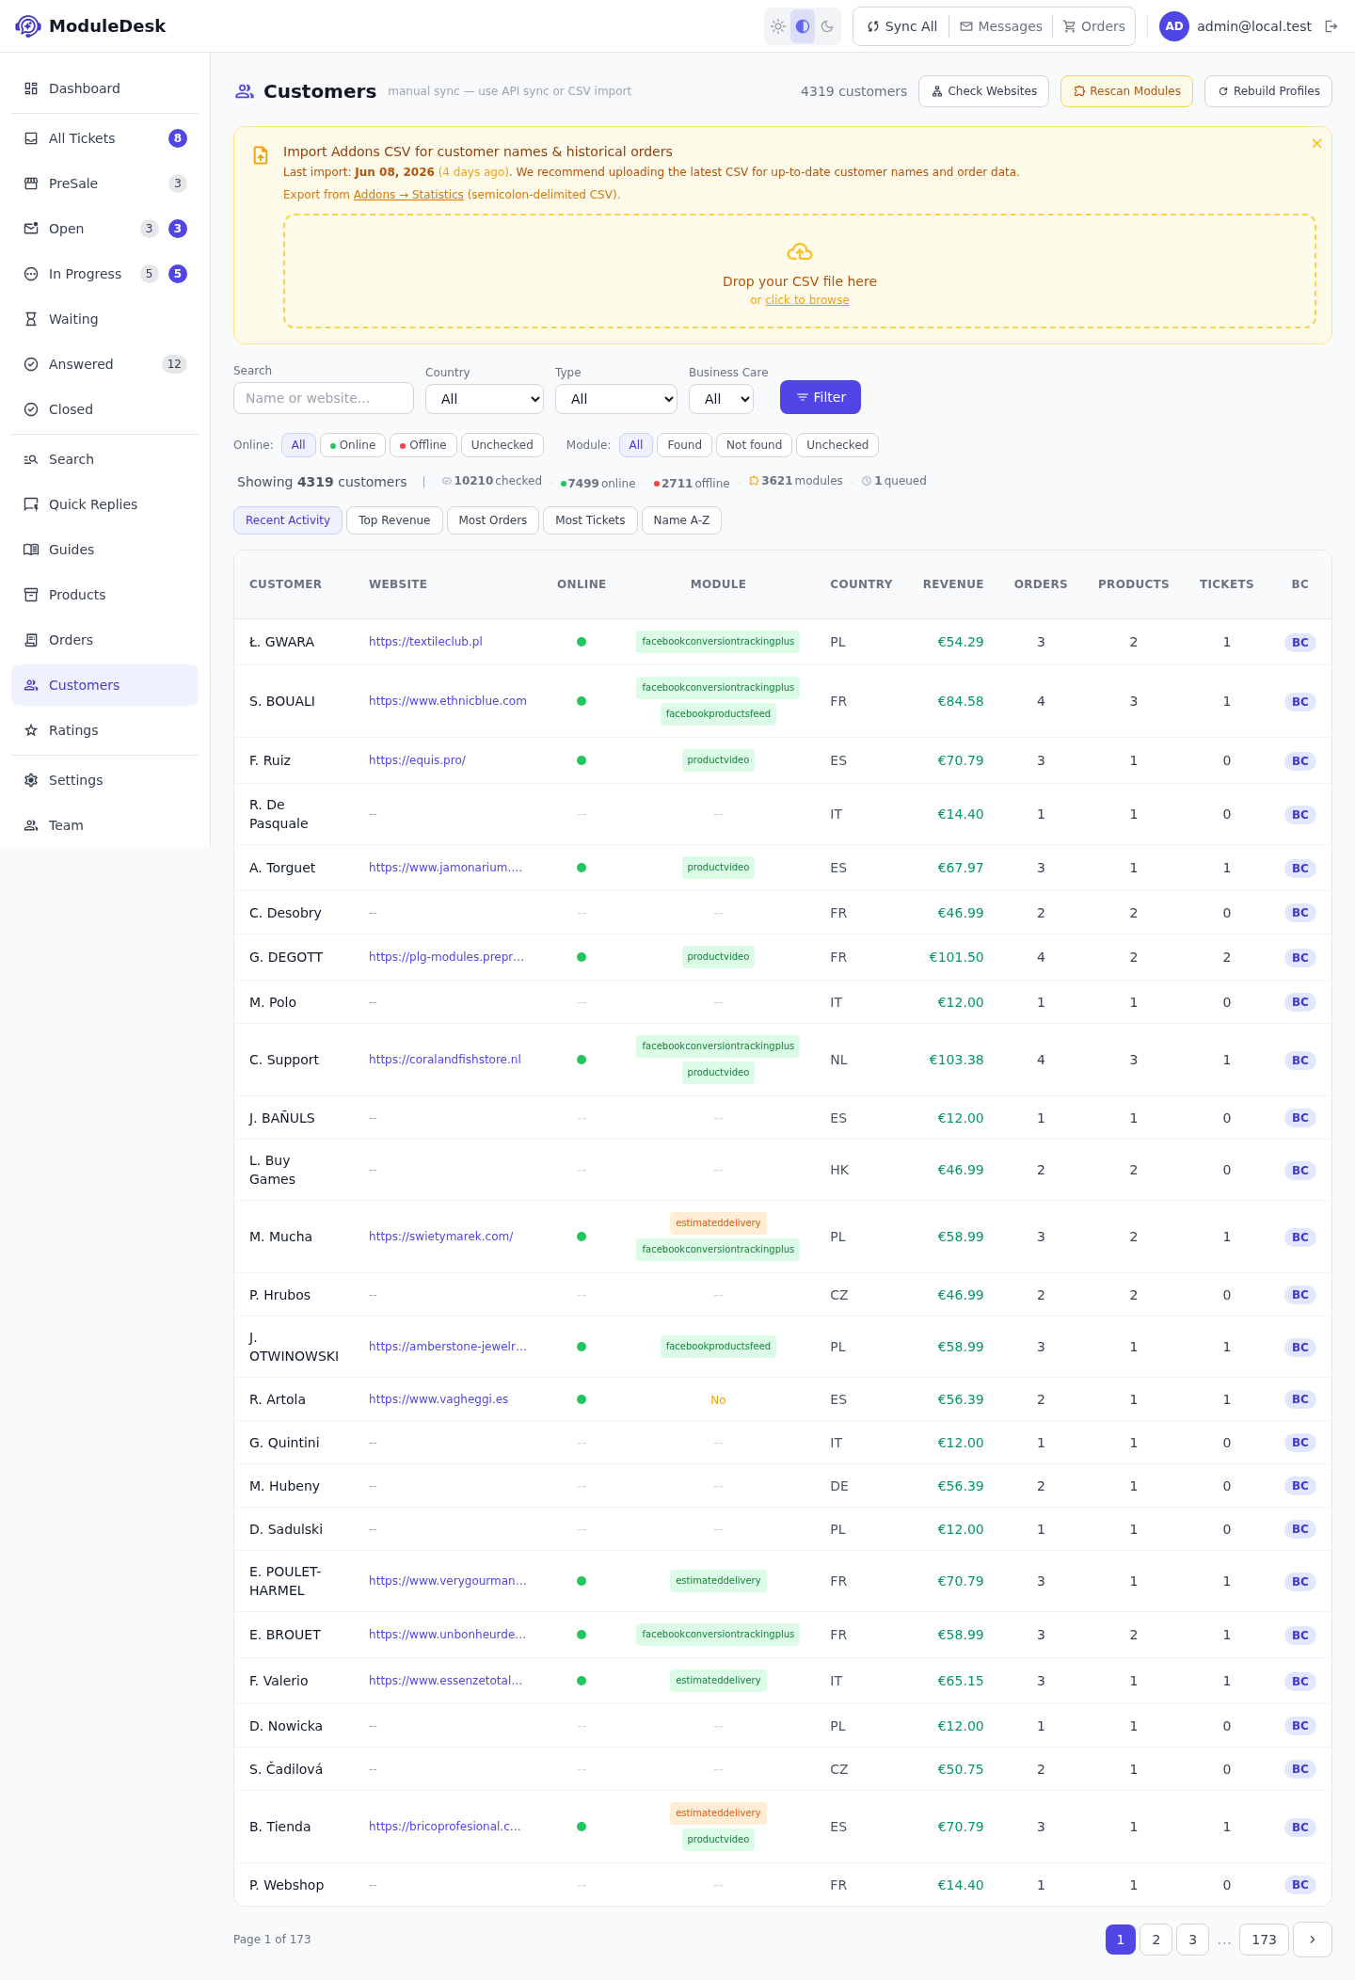
Task: Click the Name or website search field
Action: 324,398
